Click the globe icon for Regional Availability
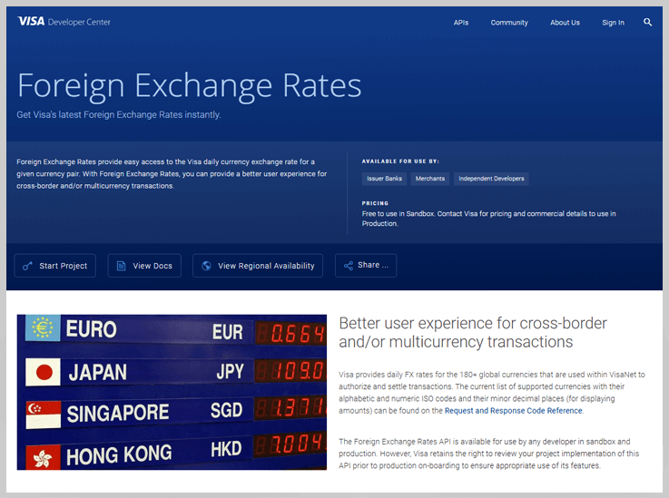669x498 pixels. (206, 266)
